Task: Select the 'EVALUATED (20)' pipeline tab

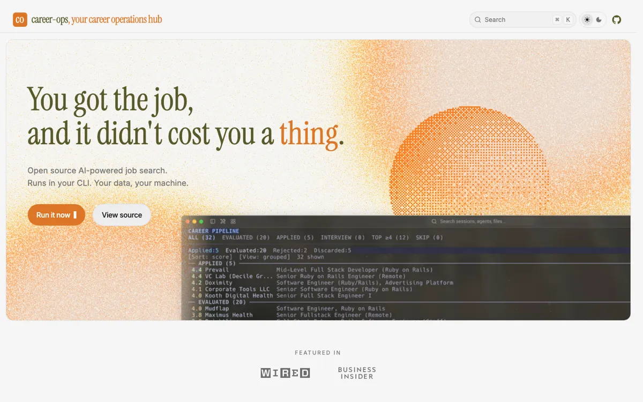Action: (246, 237)
